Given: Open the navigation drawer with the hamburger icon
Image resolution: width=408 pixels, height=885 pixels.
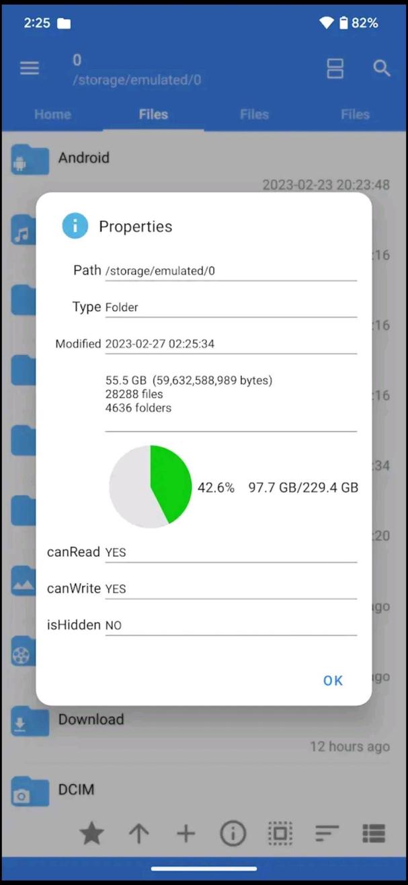Looking at the screenshot, I should (x=29, y=68).
